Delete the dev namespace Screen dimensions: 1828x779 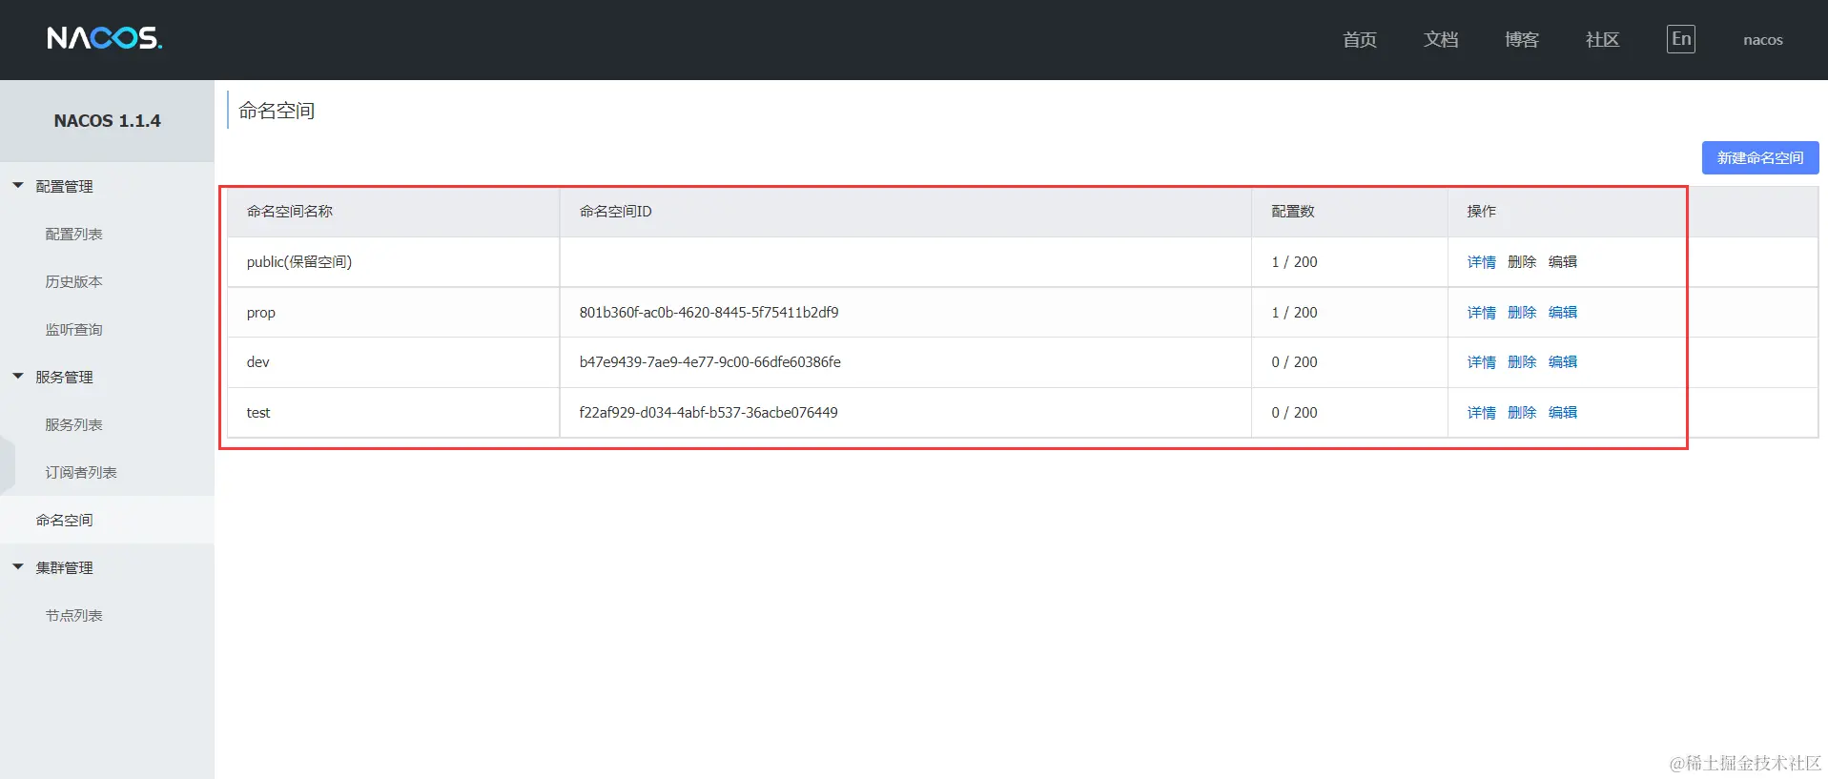[x=1522, y=362]
